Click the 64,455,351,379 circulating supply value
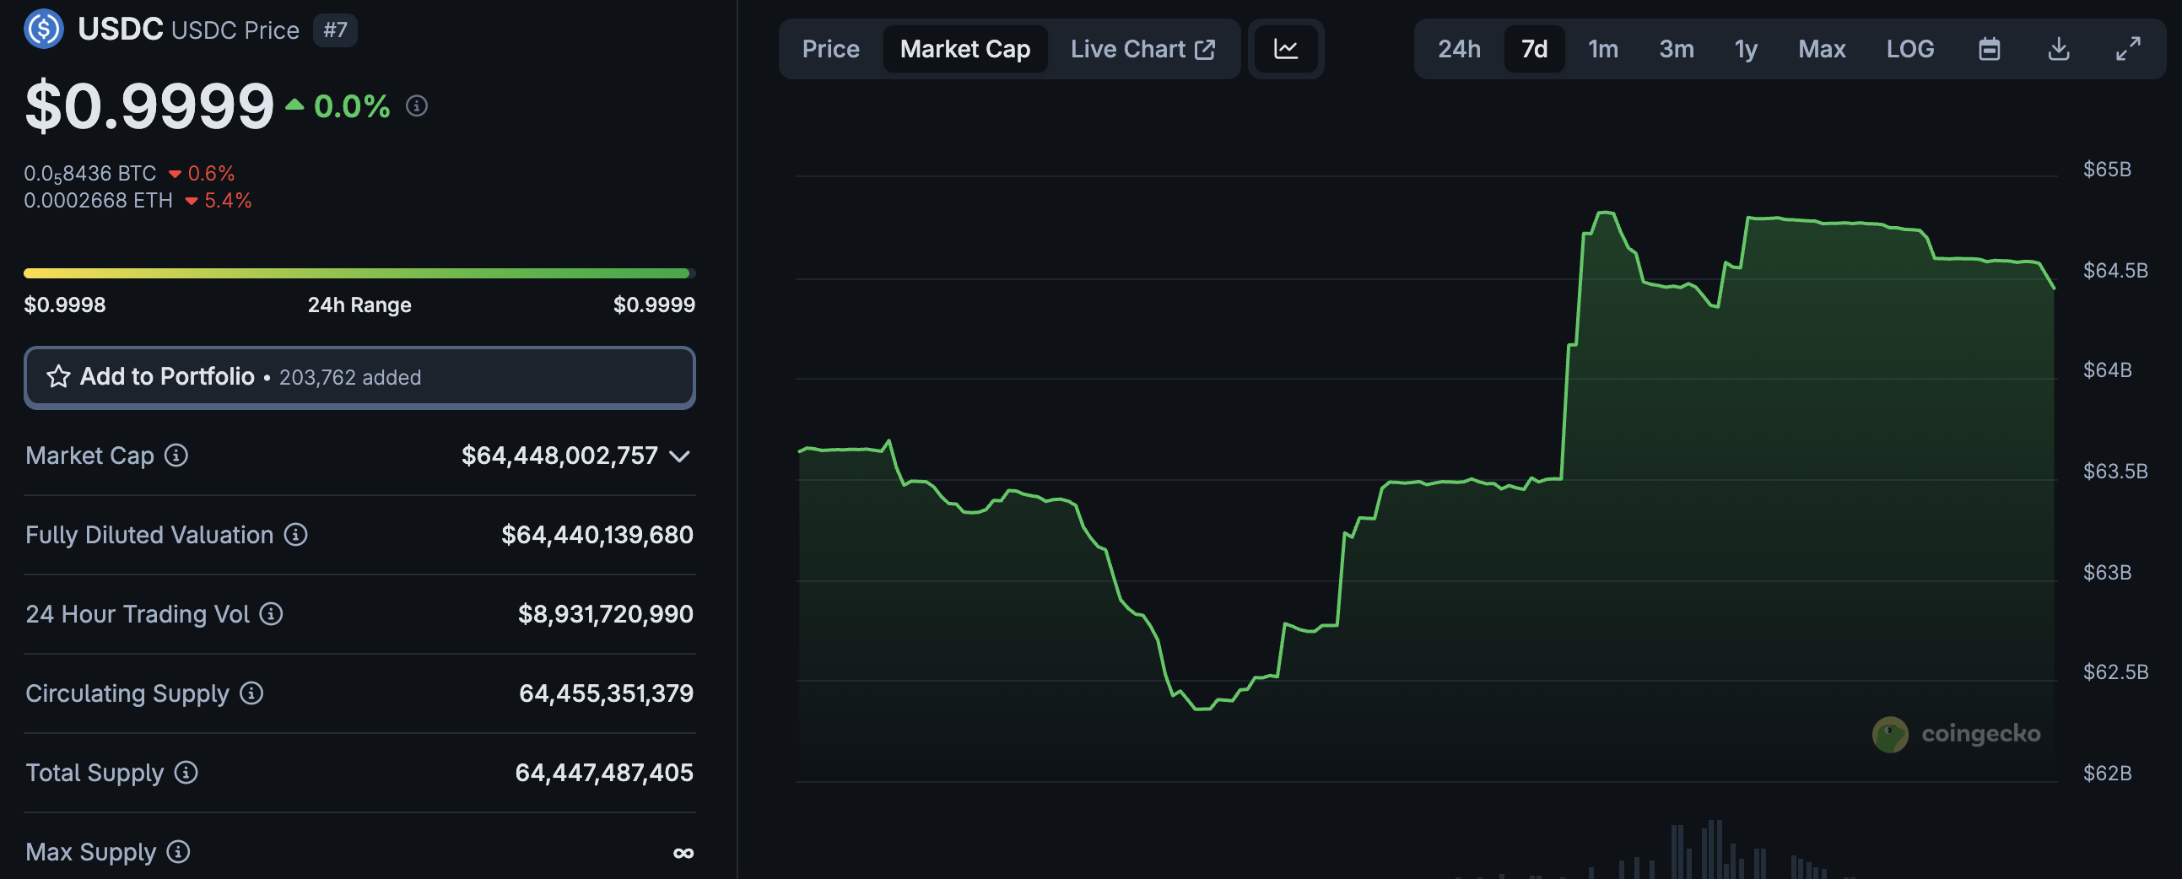 [606, 693]
